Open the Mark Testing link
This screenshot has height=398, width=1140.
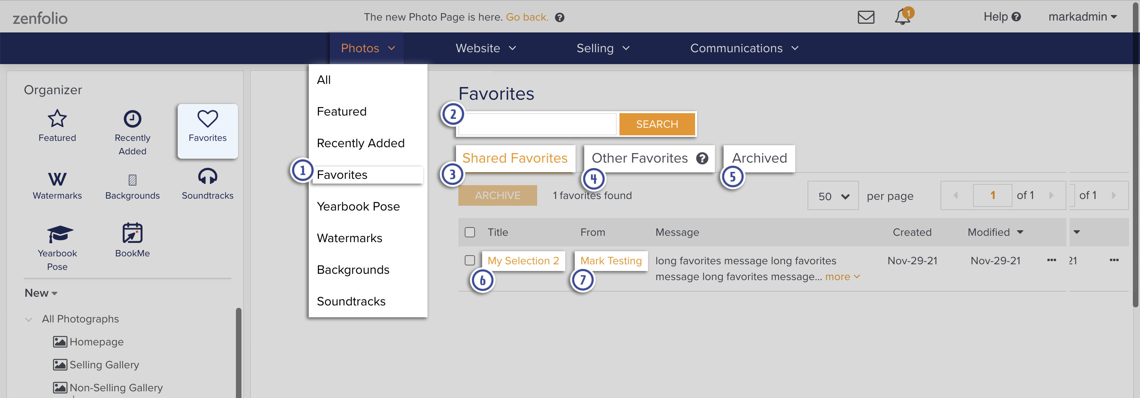[x=611, y=261]
